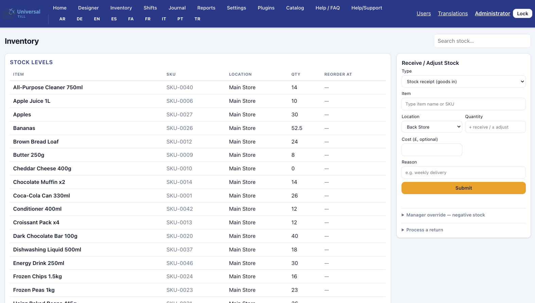
Task: Go to the Designer menu item
Action: [x=88, y=8]
